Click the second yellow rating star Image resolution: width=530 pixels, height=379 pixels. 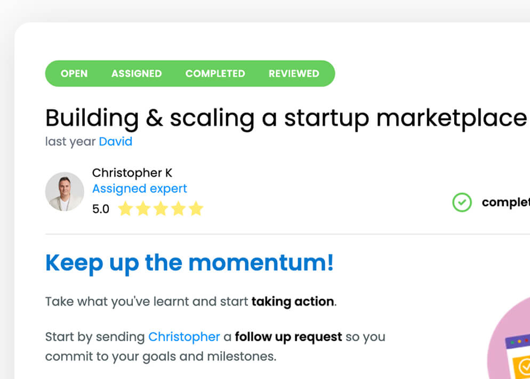coord(143,208)
